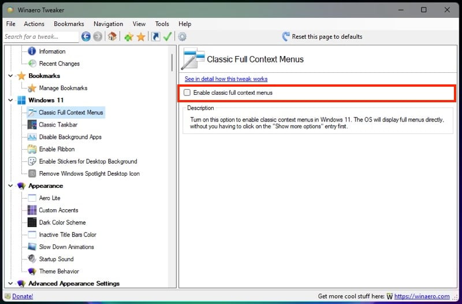Click the Theme Behavior icon
The image size is (462, 304).
point(32,271)
